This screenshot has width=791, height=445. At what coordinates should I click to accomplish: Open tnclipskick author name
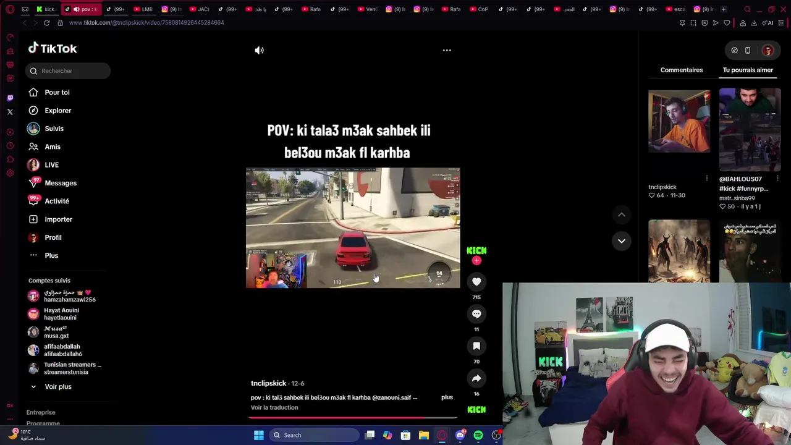[268, 383]
